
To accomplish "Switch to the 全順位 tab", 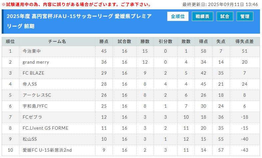I will [x=178, y=17].
